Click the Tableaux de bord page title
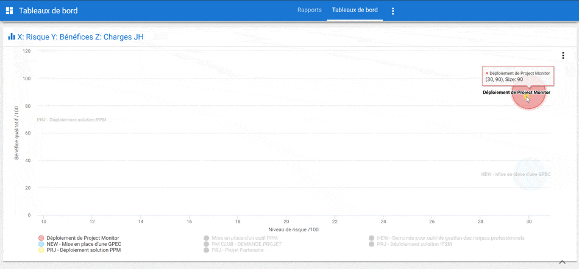This screenshot has height=269, width=579. tap(48, 11)
